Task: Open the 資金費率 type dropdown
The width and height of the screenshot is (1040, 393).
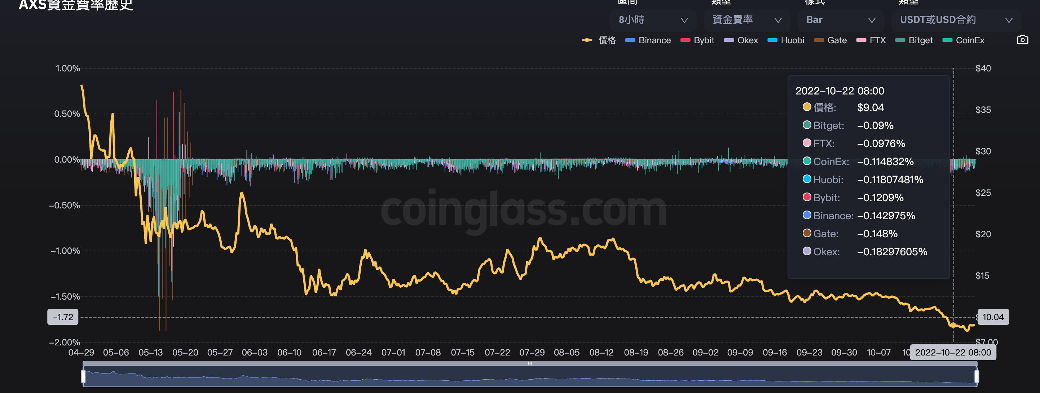Action: [746, 19]
